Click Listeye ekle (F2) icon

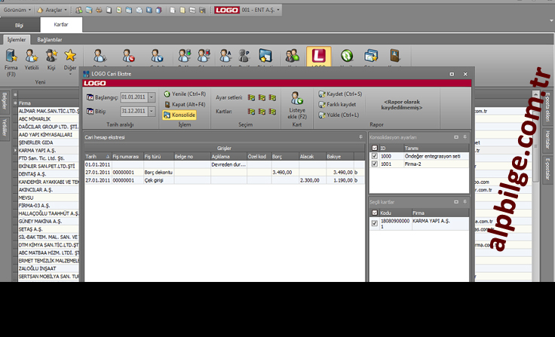[x=297, y=100]
